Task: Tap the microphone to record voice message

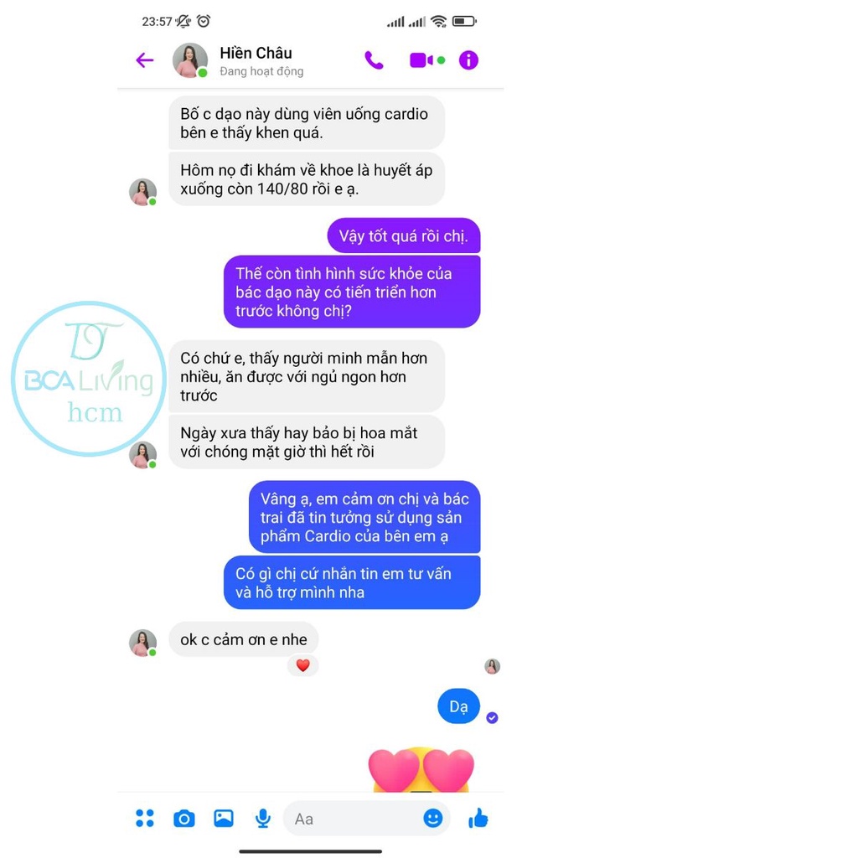Action: [x=263, y=818]
